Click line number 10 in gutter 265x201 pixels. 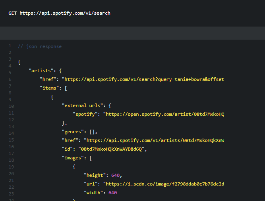coord(12,106)
